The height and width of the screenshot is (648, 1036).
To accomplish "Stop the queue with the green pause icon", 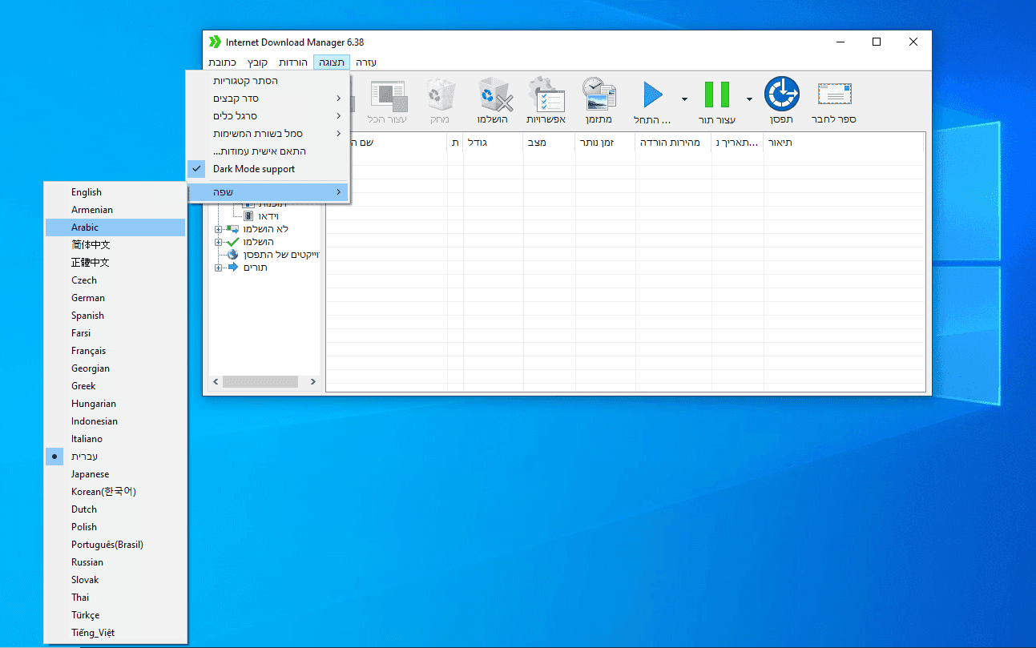I will pos(717,95).
